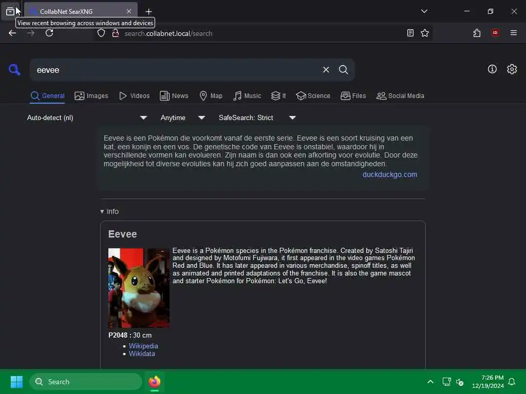
Task: Click the Eevee infobox heading
Action: click(x=122, y=234)
